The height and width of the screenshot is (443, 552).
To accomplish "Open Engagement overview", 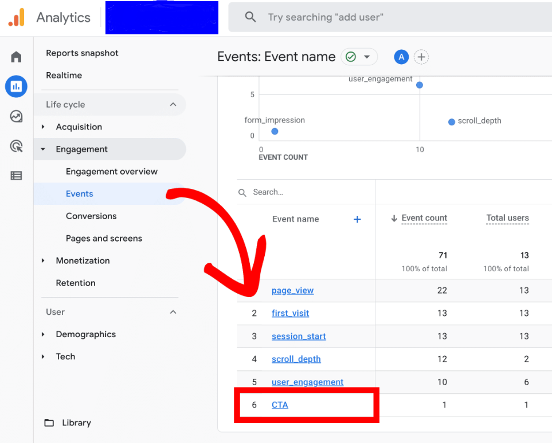I will pyautogui.click(x=112, y=172).
